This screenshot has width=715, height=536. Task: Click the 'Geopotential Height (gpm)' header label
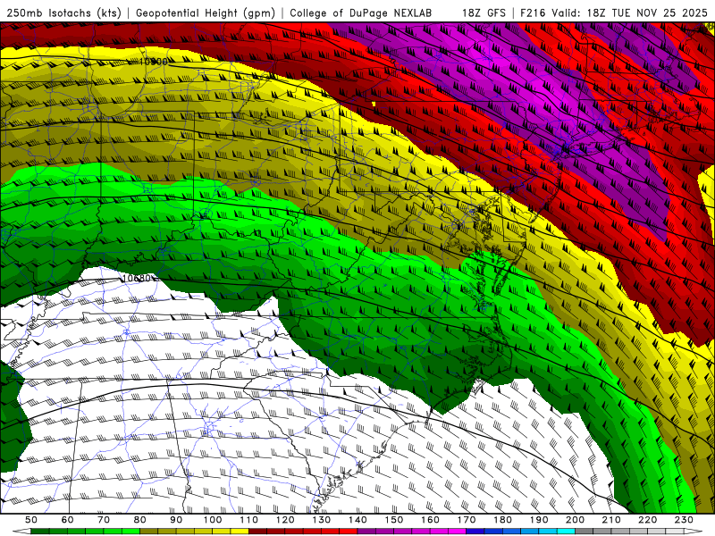(206, 13)
